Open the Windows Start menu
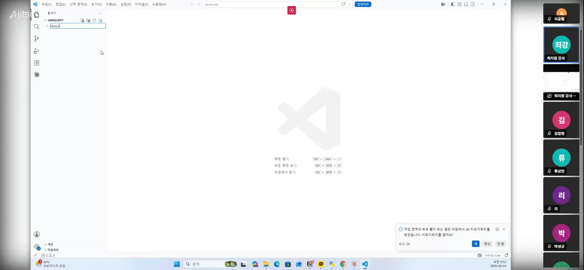 tap(177, 264)
